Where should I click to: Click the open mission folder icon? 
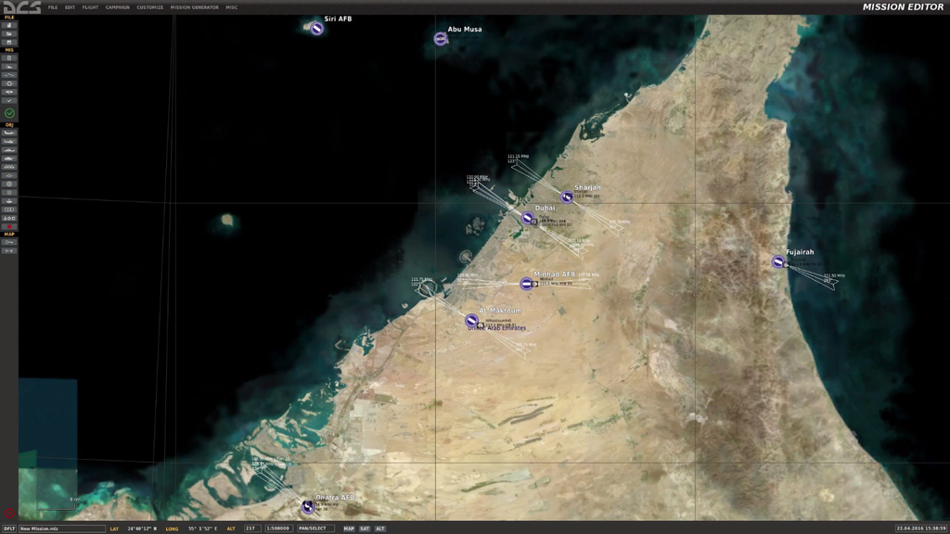9,33
